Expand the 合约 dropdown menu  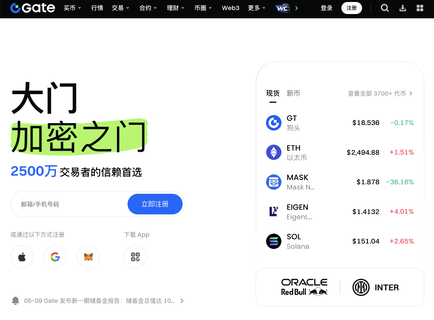click(x=148, y=8)
